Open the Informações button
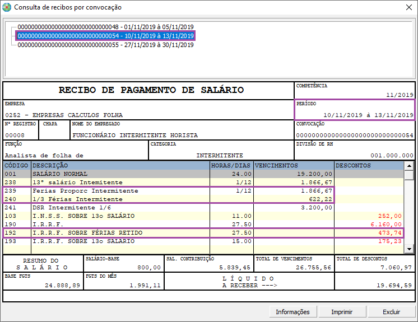 [x=292, y=312]
